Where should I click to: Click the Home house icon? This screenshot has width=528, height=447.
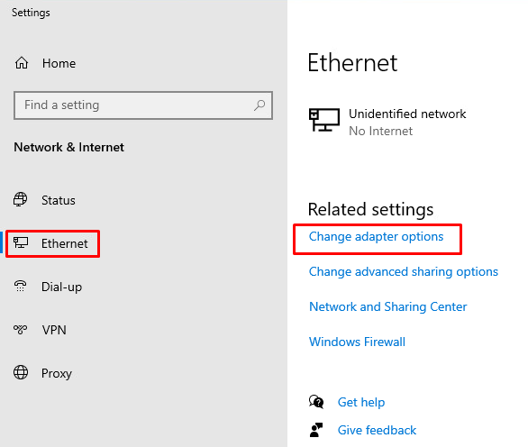point(22,63)
